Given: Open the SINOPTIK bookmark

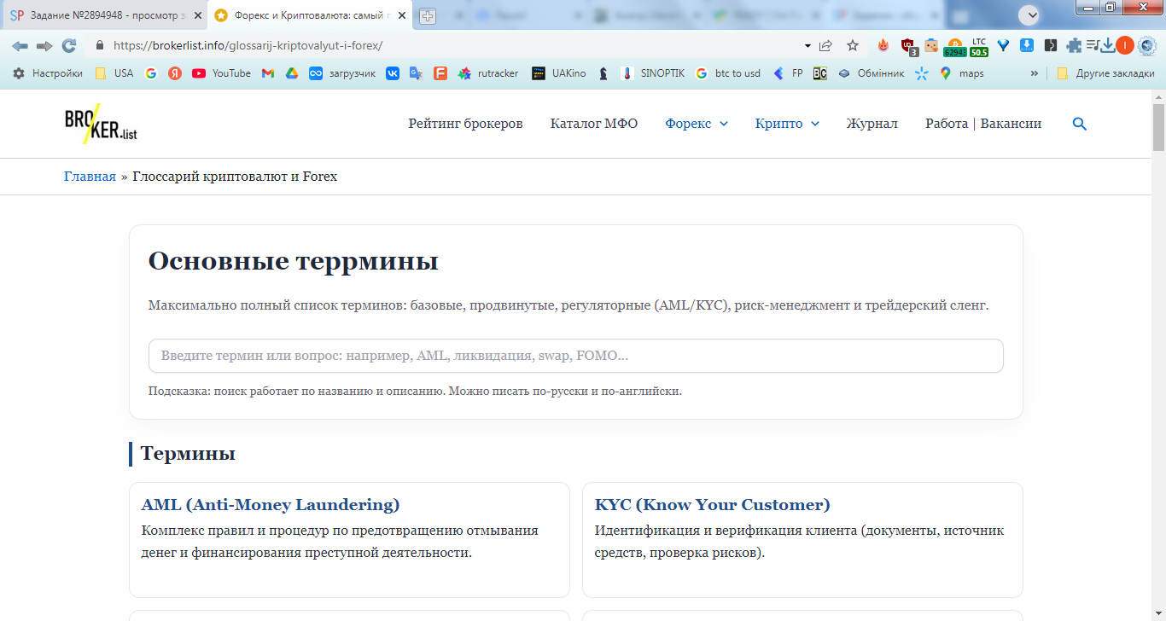Looking at the screenshot, I should (x=653, y=73).
